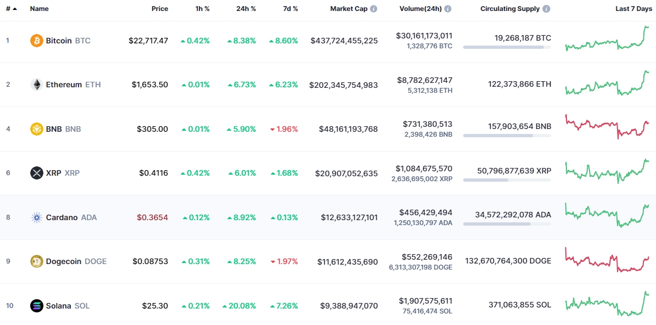Viewport: 656px width, 325px height.
Task: Click Solana price $25.30
Action: tap(155, 306)
